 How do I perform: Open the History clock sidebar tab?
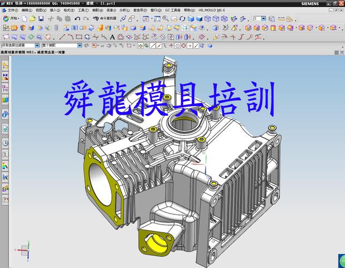(x=5, y=143)
